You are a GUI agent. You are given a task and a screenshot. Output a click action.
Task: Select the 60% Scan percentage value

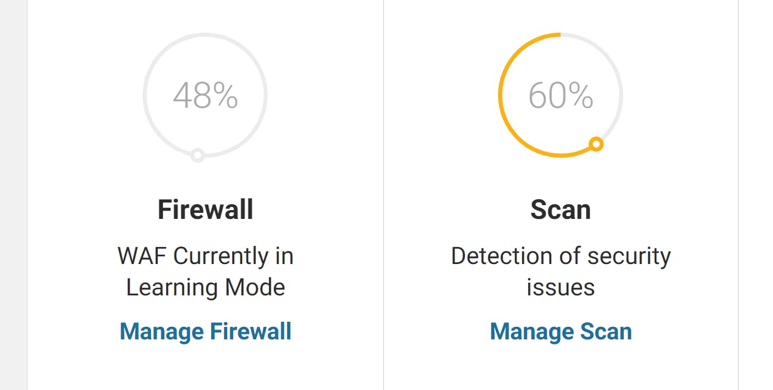(x=561, y=96)
